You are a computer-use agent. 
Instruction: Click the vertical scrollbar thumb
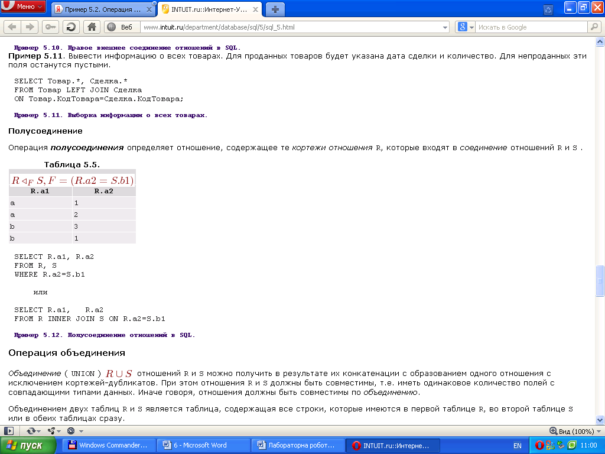(600, 280)
